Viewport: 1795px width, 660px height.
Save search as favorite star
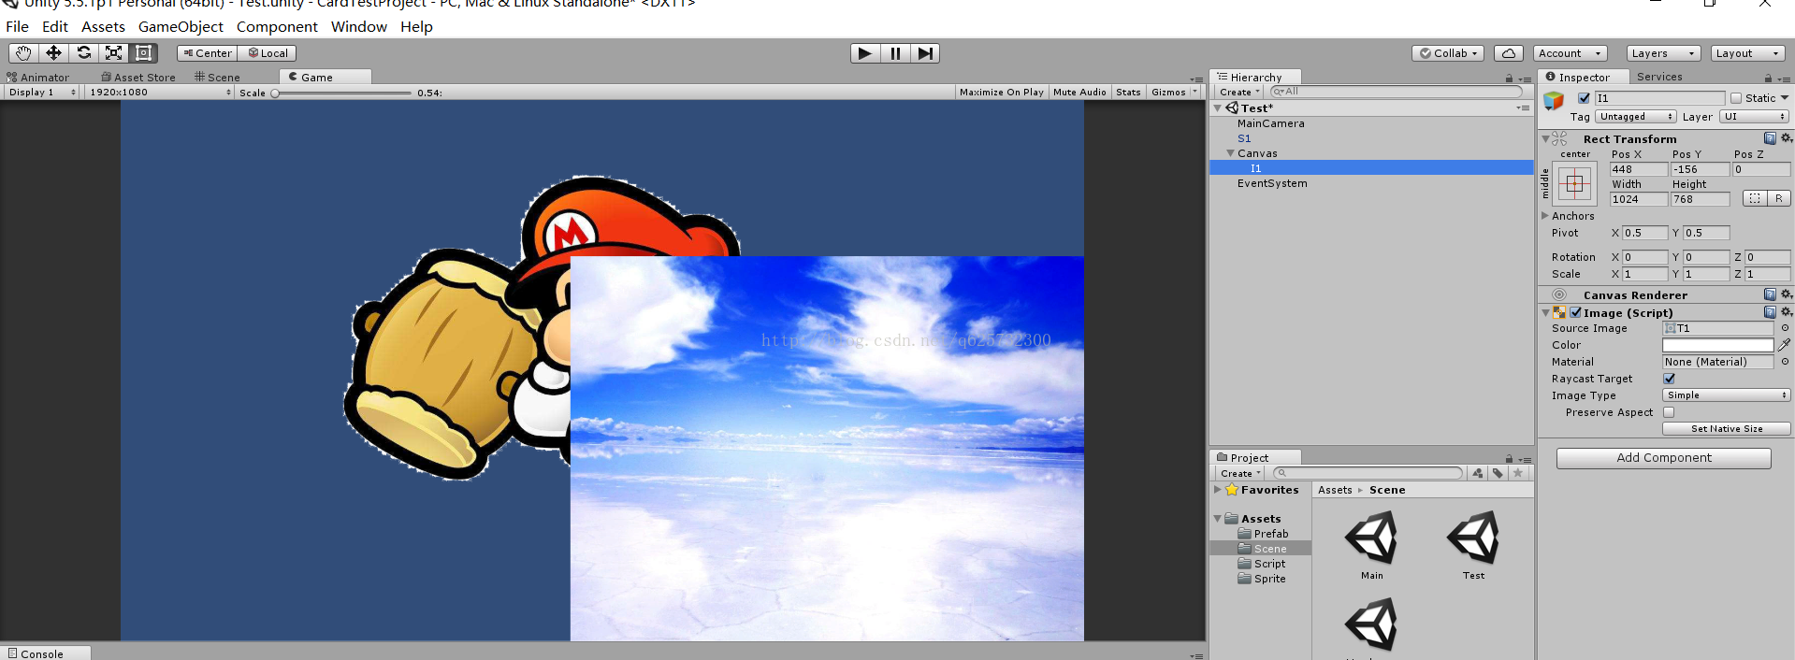pos(1518,473)
